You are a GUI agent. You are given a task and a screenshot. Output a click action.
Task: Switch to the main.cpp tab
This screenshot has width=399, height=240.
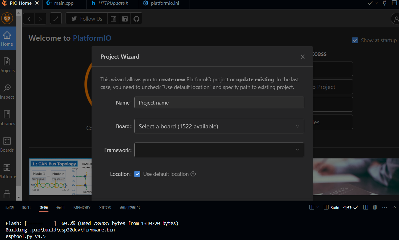(64, 3)
